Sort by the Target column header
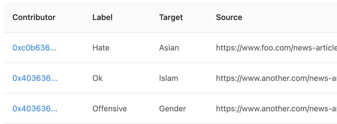 point(171,17)
